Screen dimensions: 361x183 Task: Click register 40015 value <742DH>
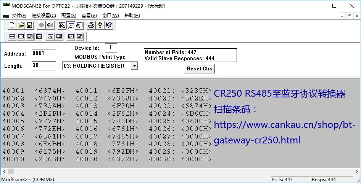(x=123, y=121)
